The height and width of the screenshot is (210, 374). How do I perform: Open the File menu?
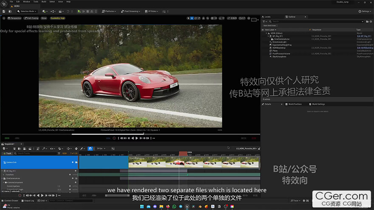[x=11, y=2]
